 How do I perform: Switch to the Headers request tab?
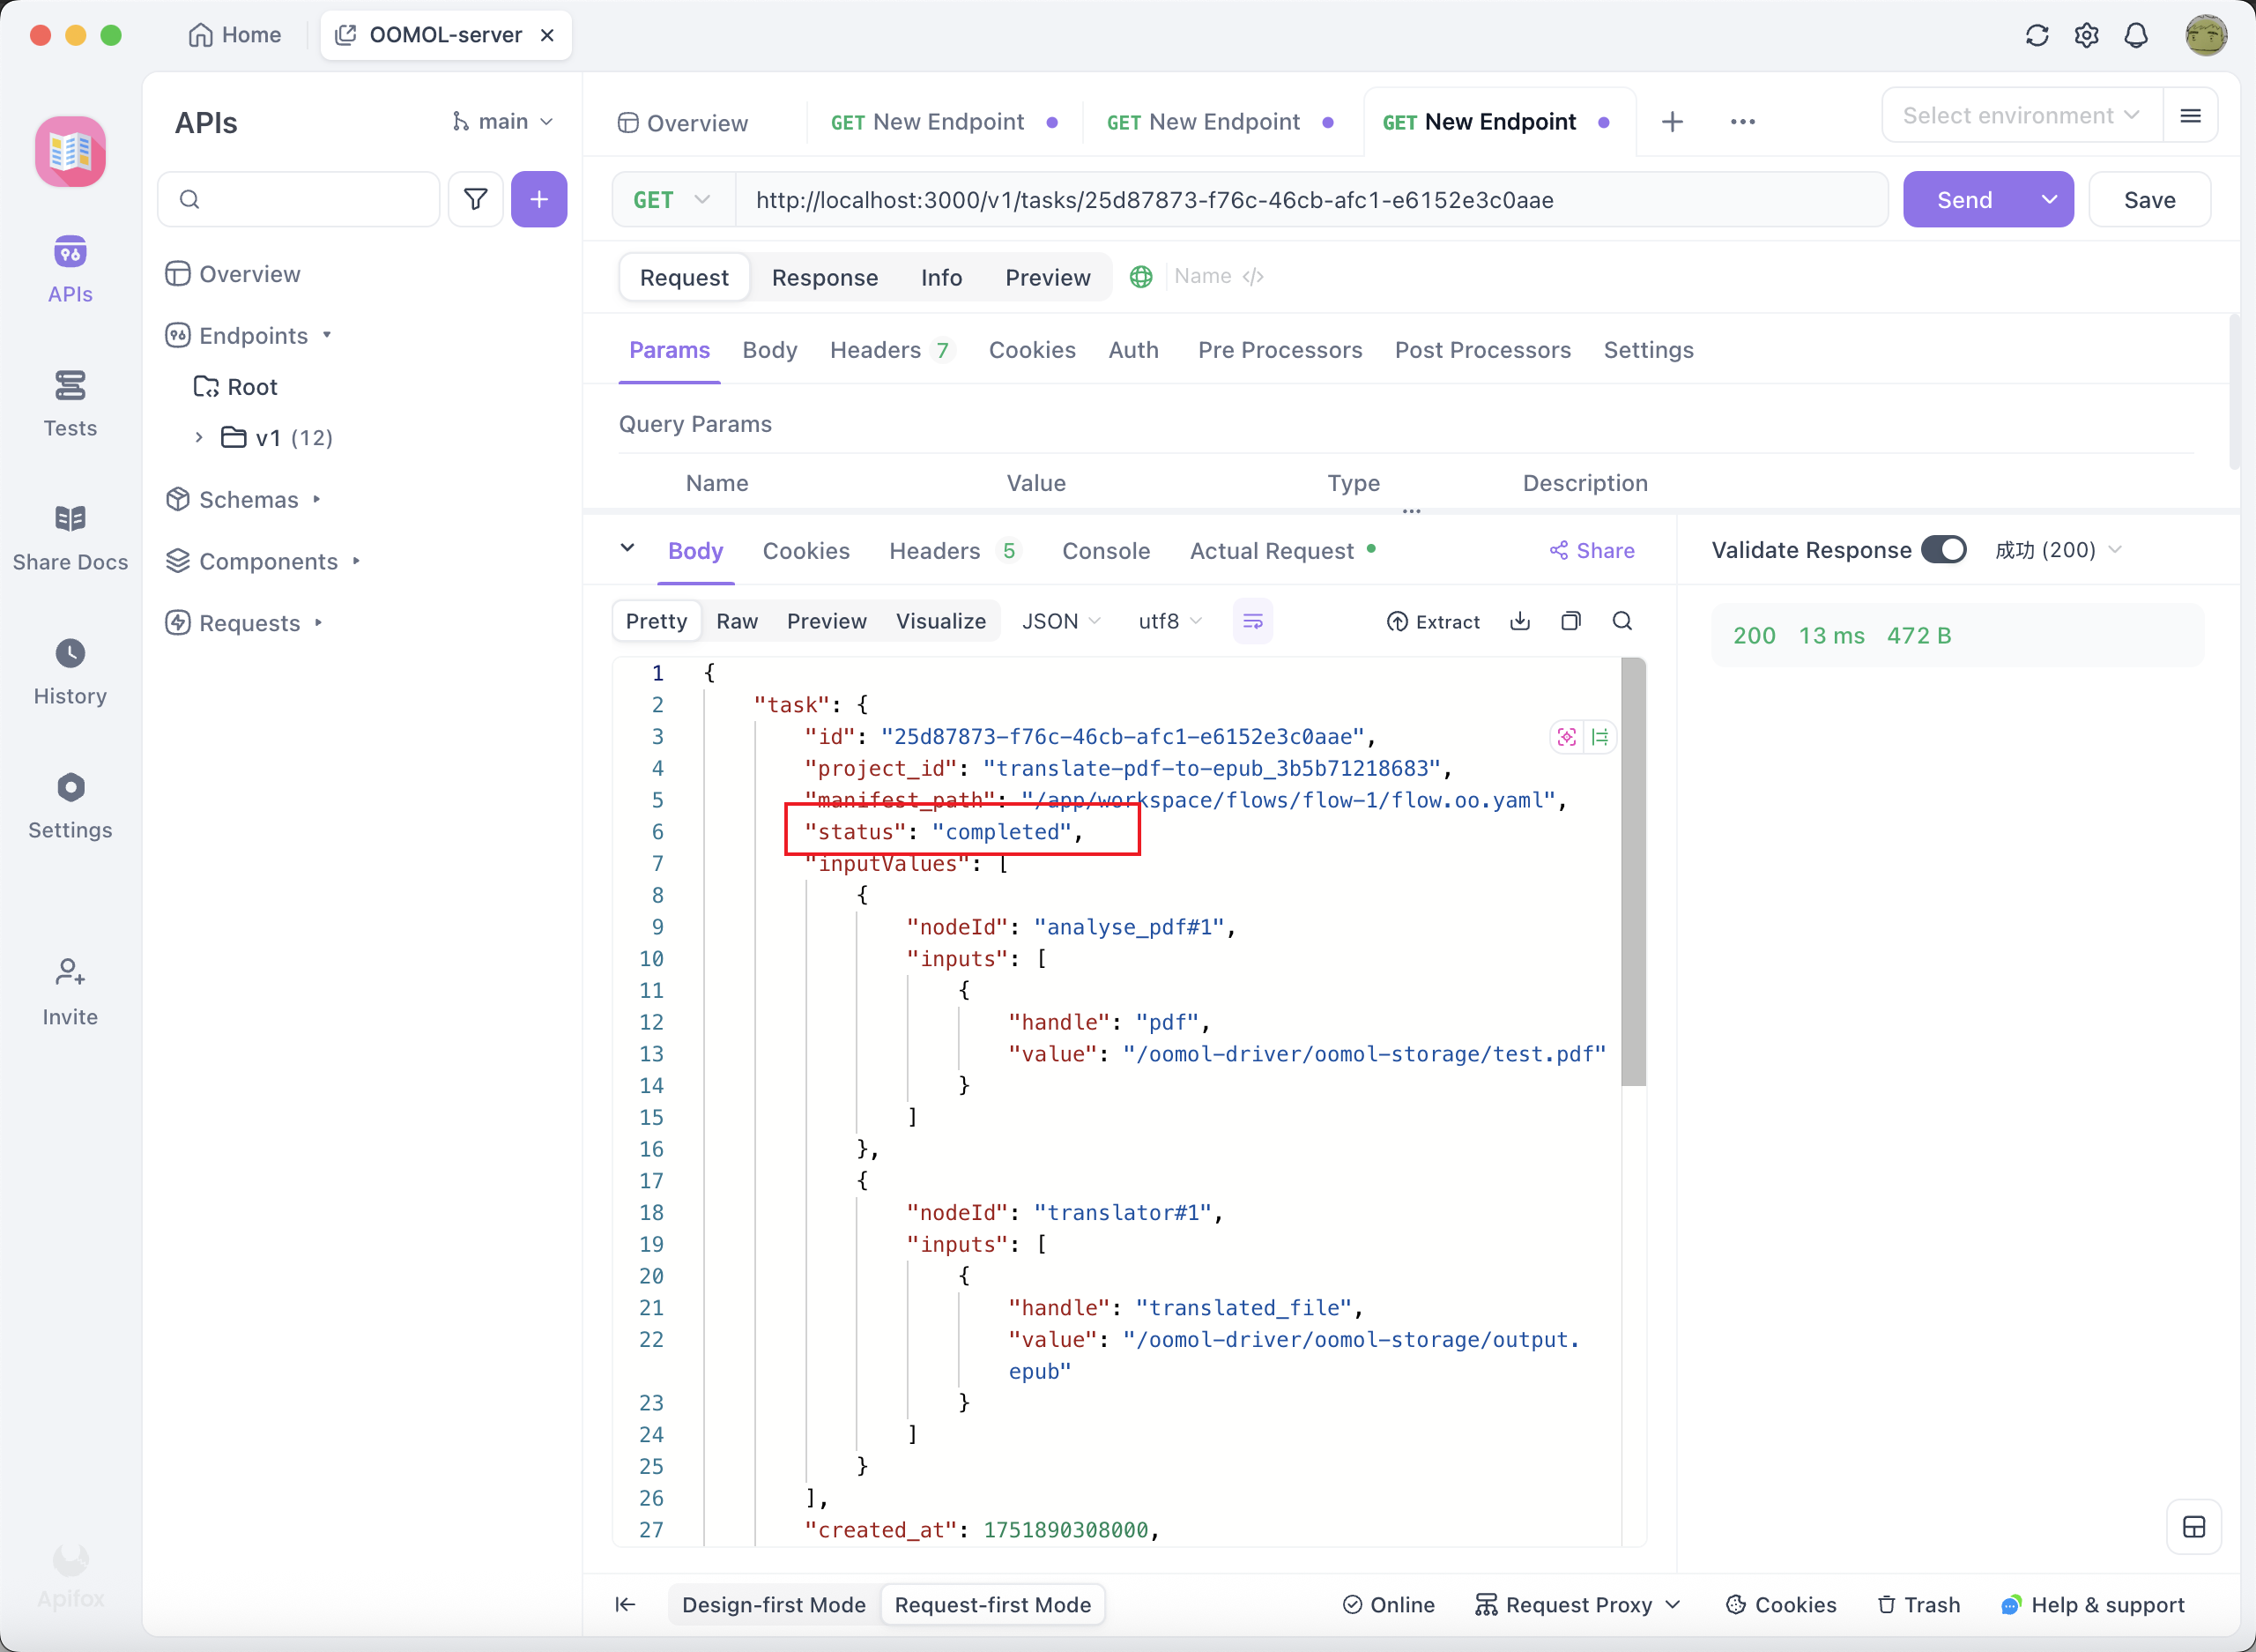point(876,350)
